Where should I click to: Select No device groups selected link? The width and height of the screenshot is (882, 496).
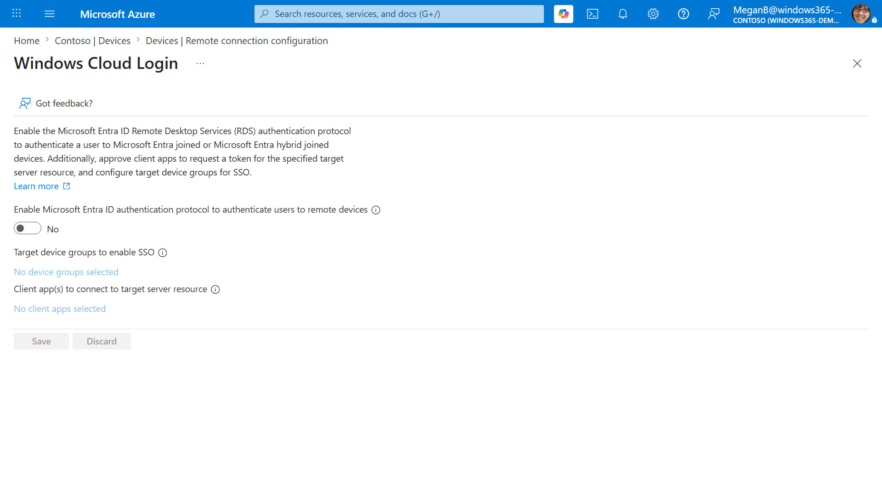(x=66, y=272)
